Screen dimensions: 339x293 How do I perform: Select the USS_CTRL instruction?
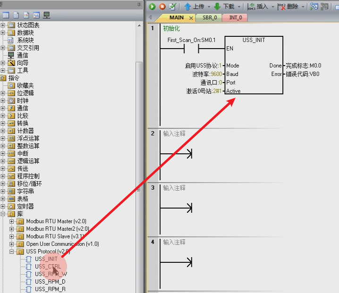[x=48, y=267]
